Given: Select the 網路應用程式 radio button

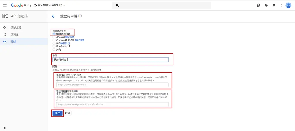Looking at the screenshot, I should 54,34.
